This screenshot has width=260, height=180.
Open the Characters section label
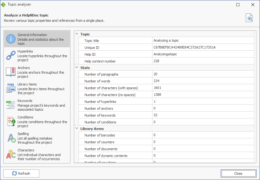pos(26,150)
